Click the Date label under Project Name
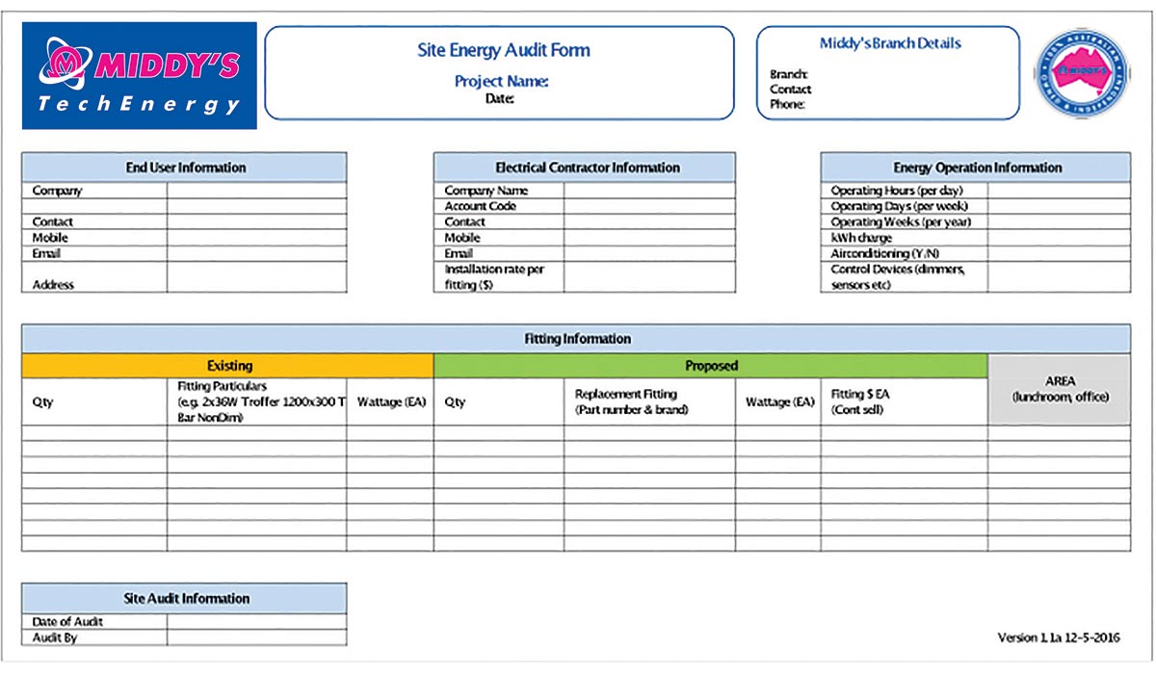 (499, 98)
